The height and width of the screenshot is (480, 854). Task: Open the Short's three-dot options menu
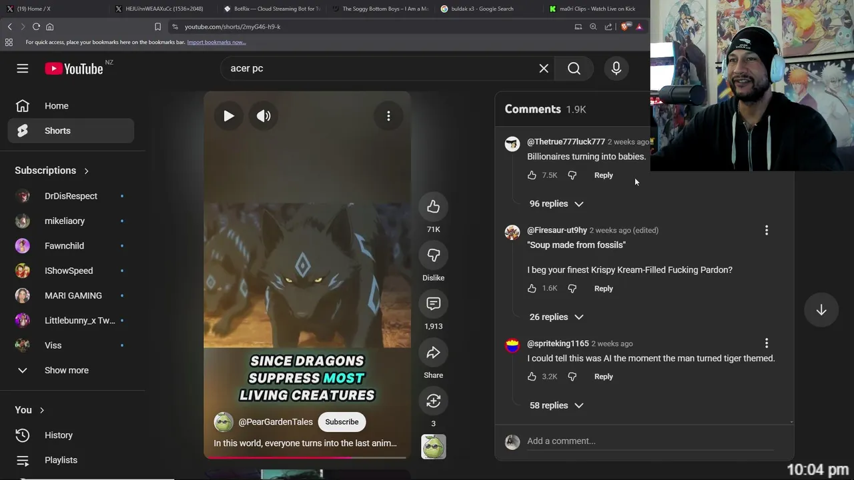click(x=388, y=116)
